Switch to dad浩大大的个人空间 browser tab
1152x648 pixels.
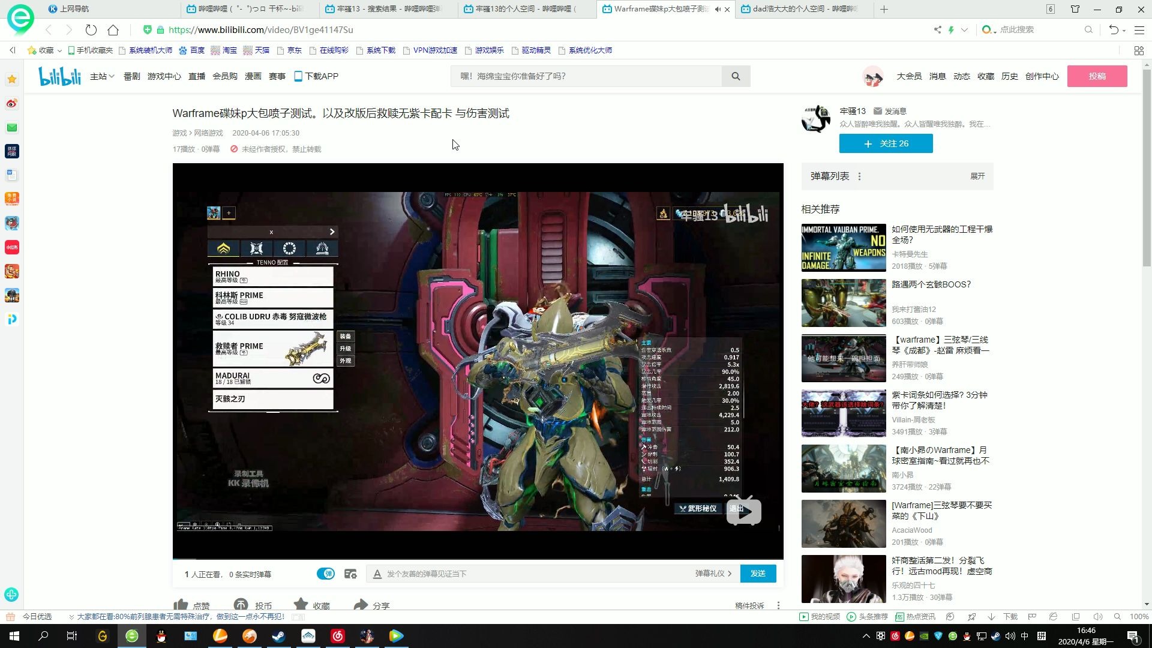point(804,9)
